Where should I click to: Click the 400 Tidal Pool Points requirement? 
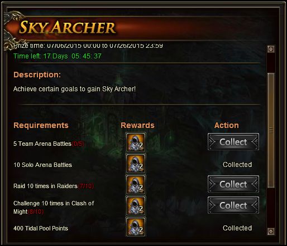click(41, 228)
